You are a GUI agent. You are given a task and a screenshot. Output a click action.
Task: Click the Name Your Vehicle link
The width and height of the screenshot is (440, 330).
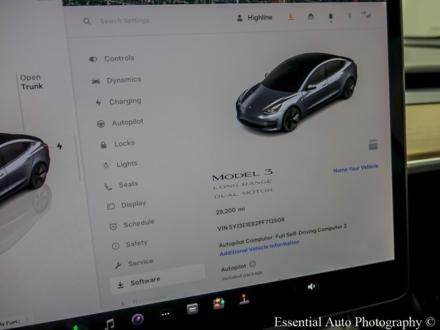coord(355,168)
